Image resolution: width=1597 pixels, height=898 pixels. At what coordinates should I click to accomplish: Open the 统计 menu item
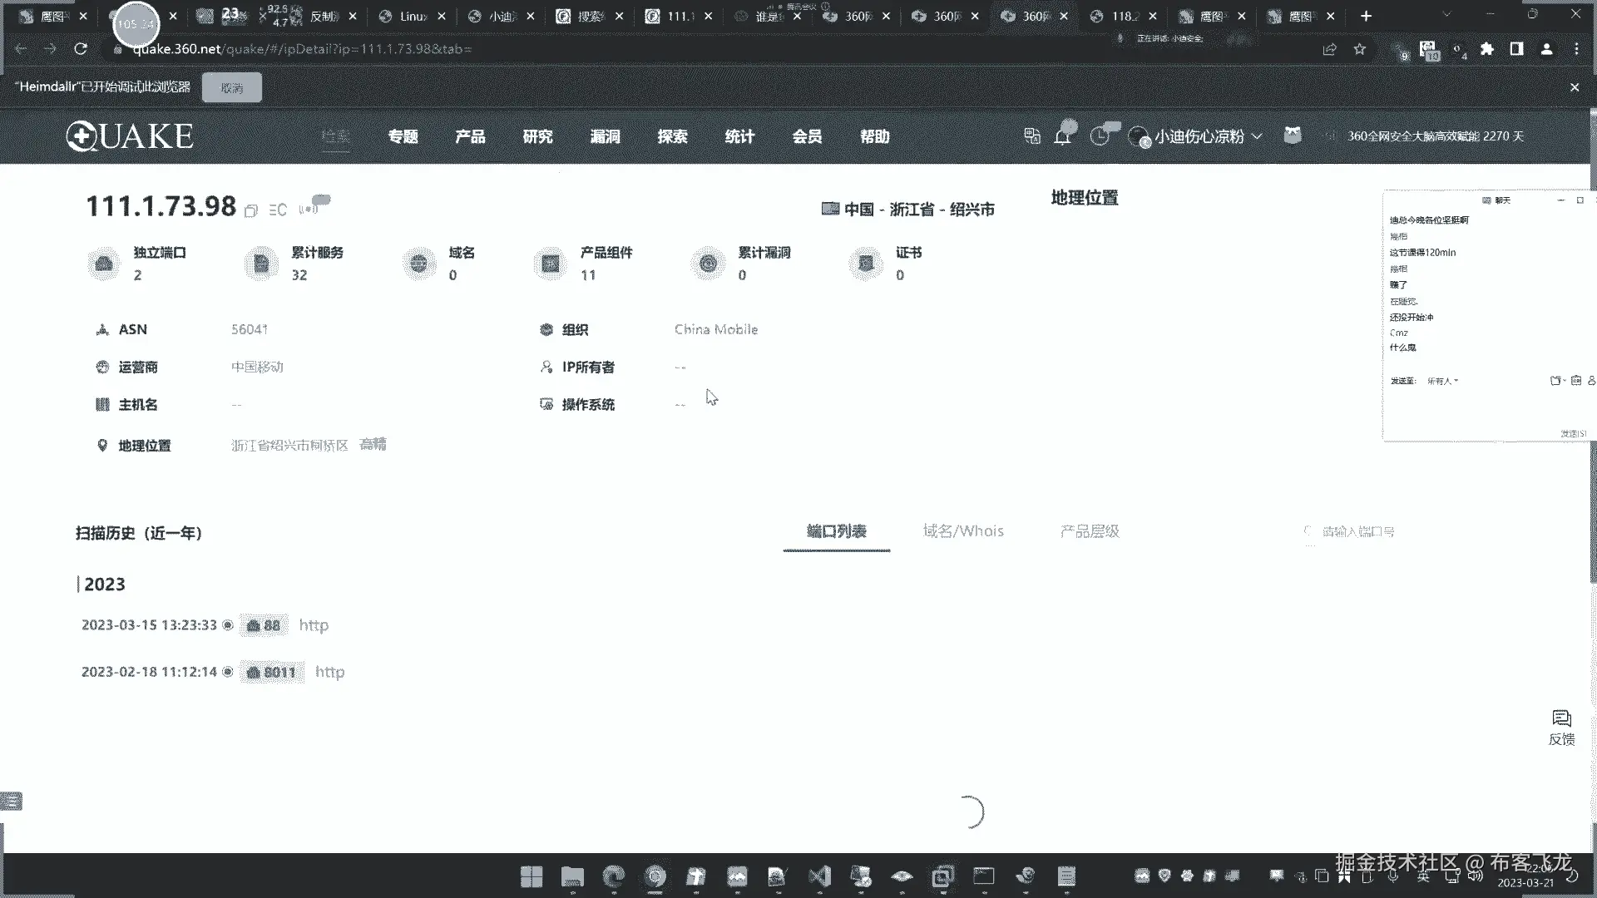click(x=739, y=136)
